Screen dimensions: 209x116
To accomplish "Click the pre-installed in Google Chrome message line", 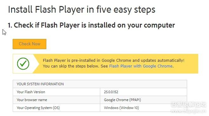I will pyautogui.click(x=114, y=61).
